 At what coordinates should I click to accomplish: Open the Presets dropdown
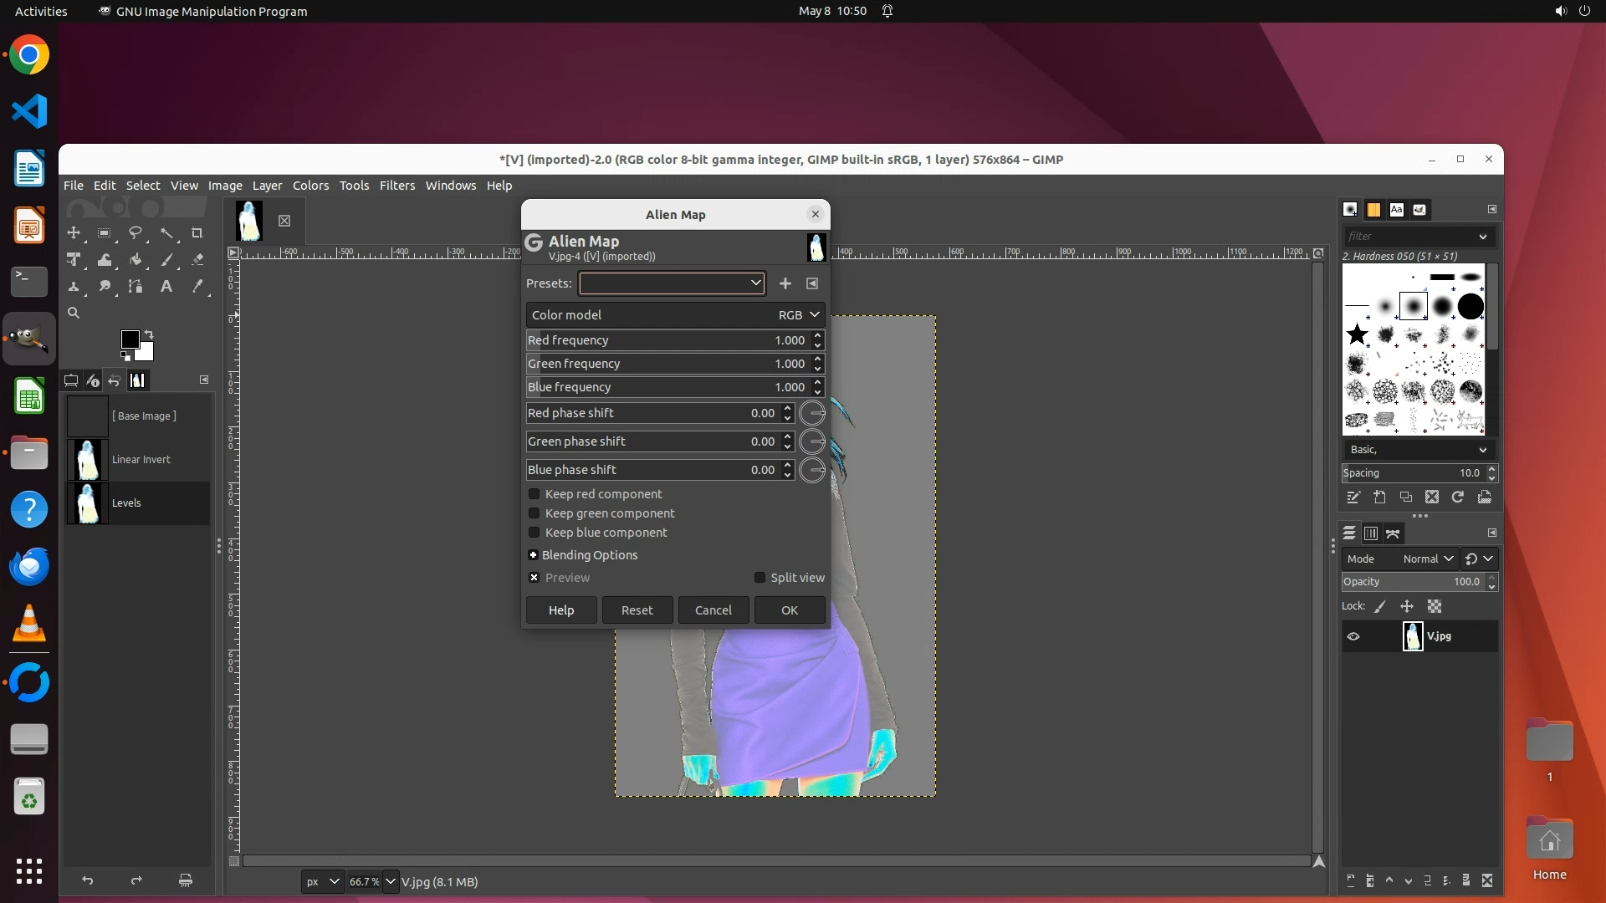coord(671,283)
